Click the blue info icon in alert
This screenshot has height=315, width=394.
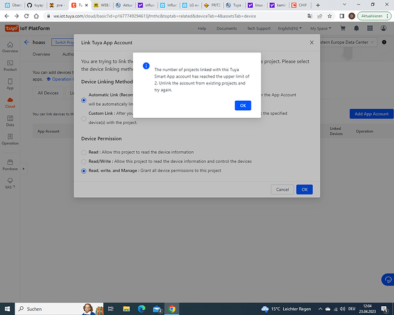tap(146, 66)
